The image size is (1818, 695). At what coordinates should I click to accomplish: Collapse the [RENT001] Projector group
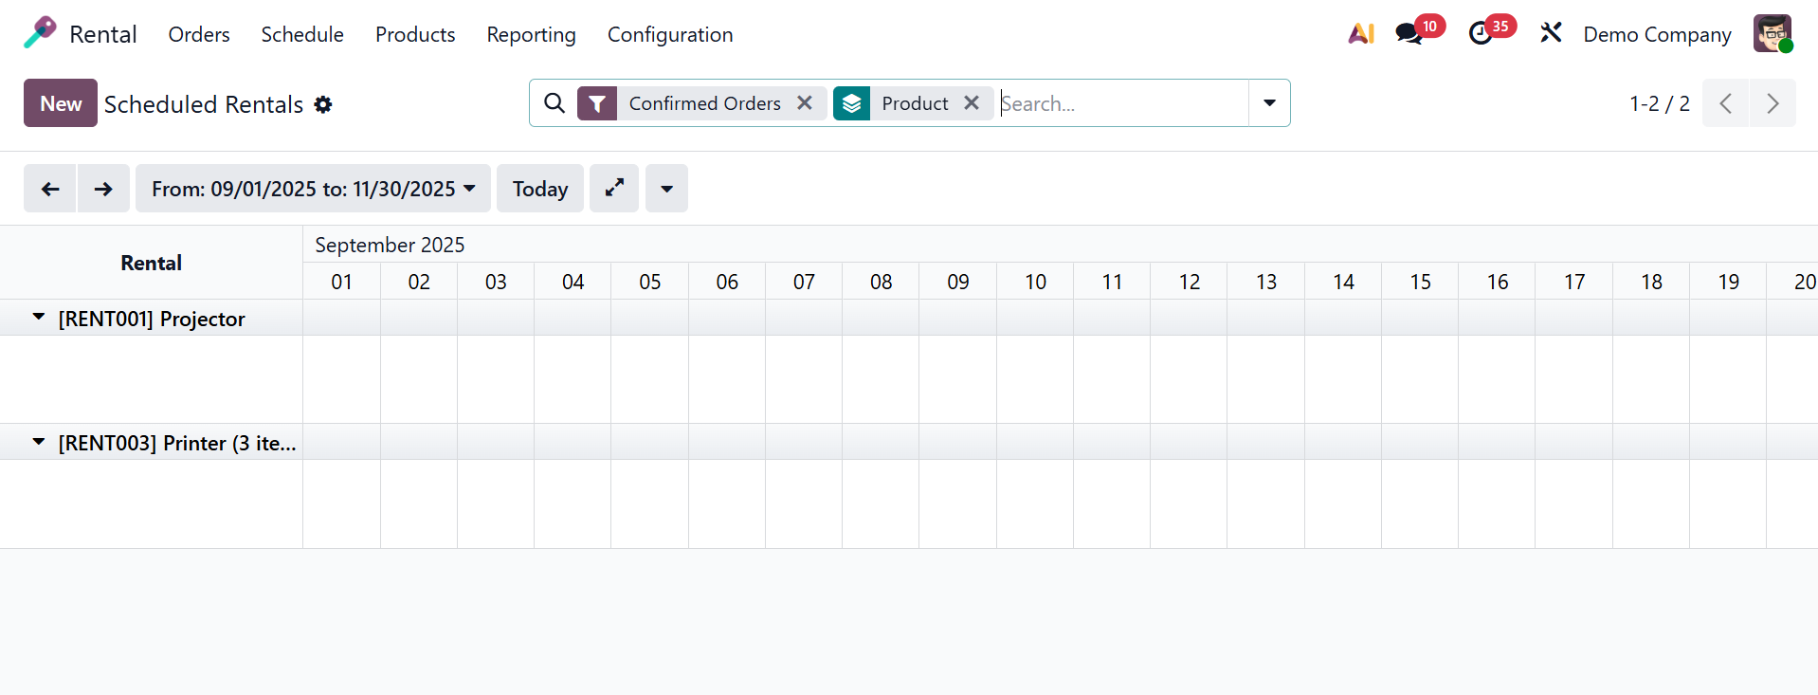(x=39, y=318)
